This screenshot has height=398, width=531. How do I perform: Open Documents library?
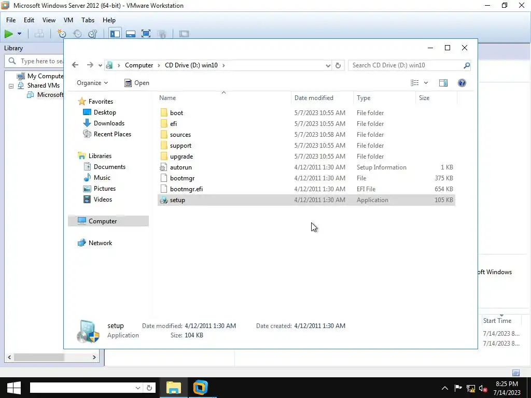point(104,166)
